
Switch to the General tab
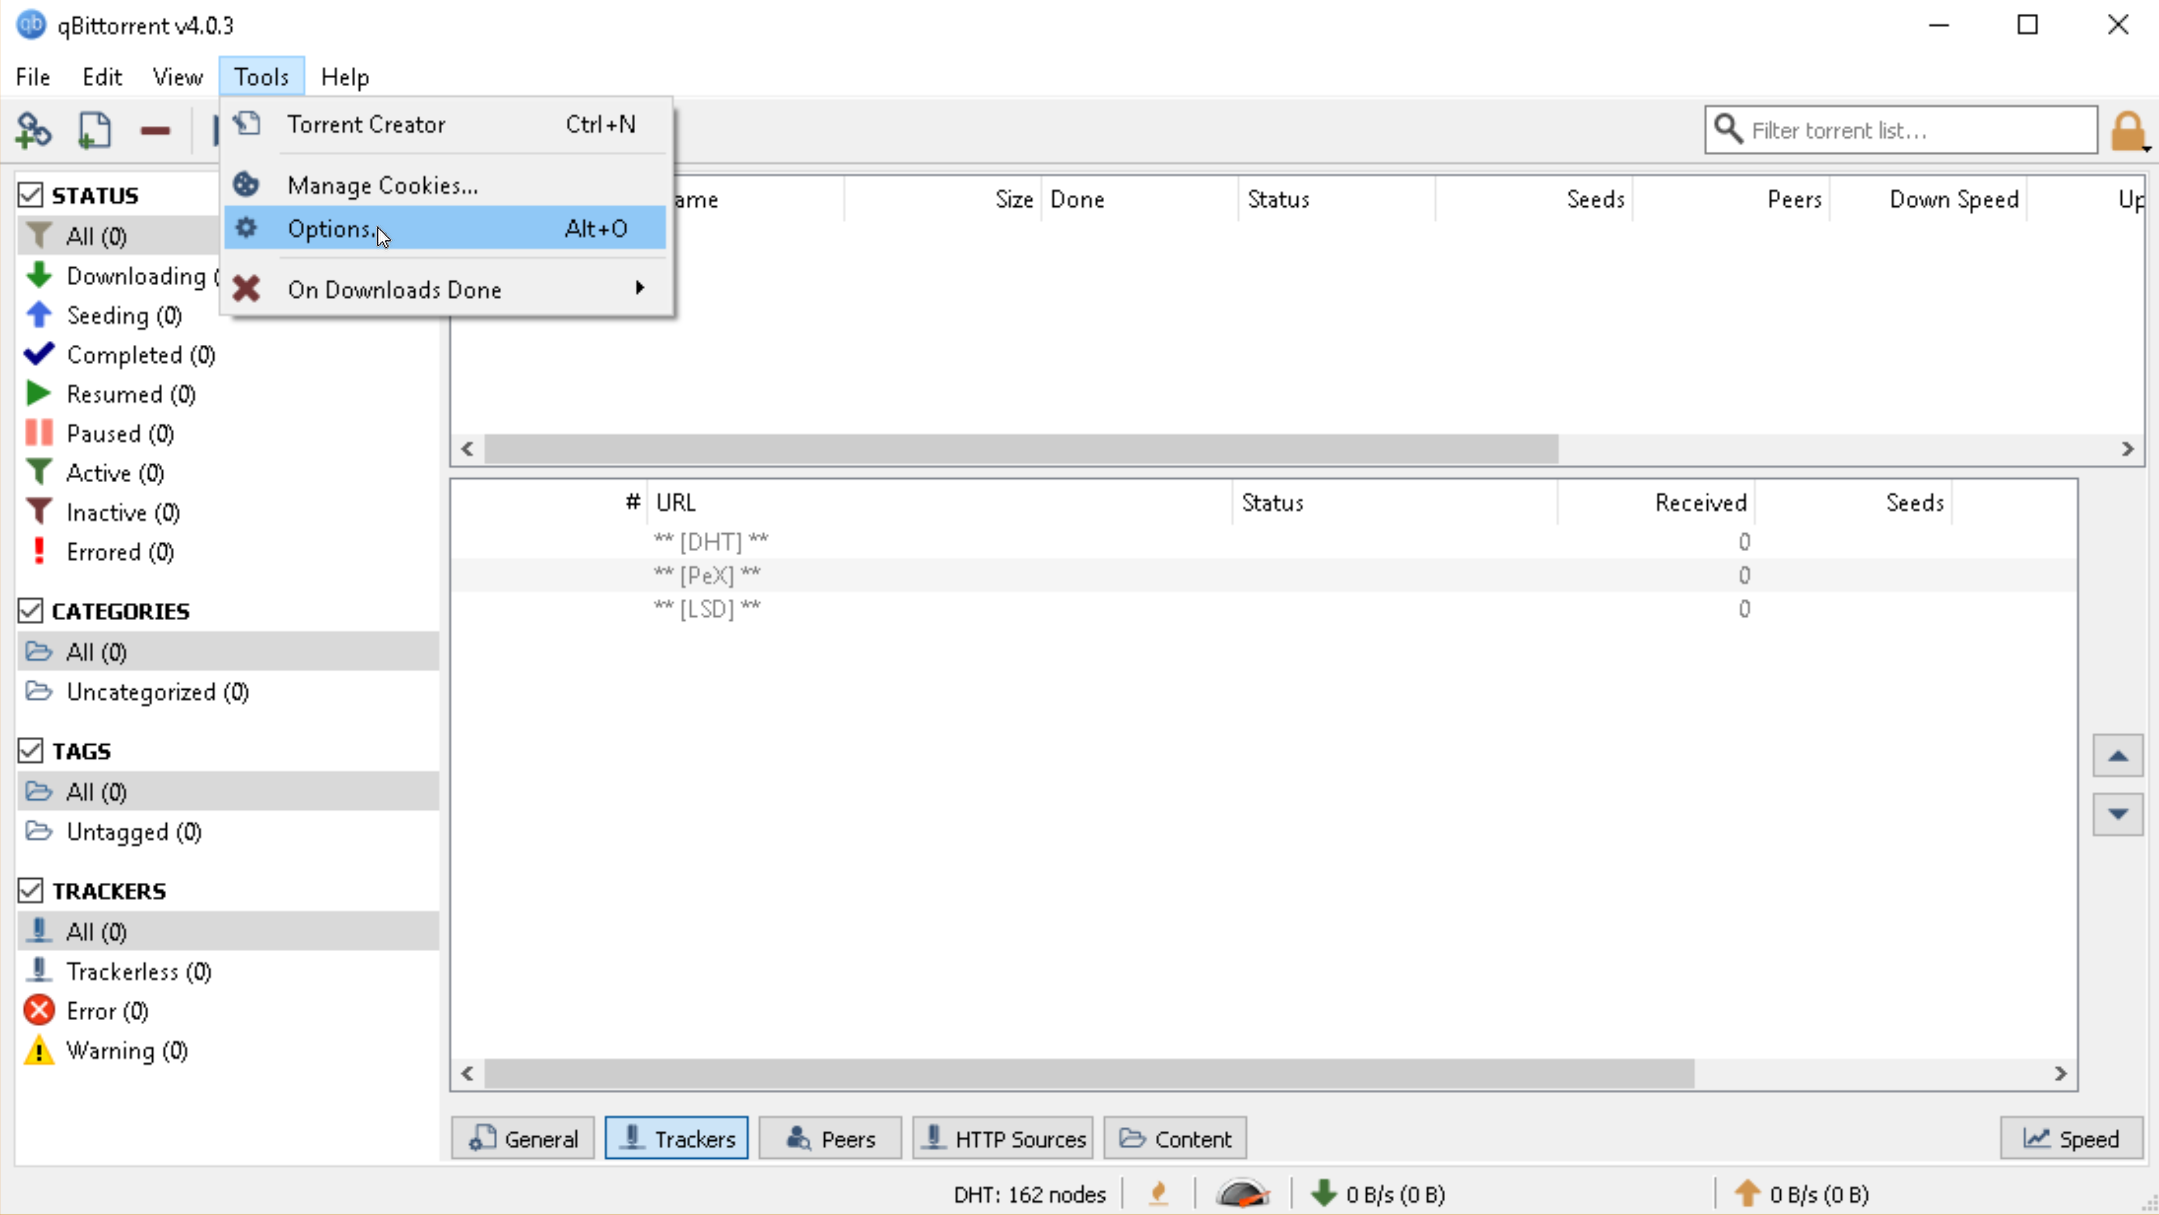coord(523,1138)
